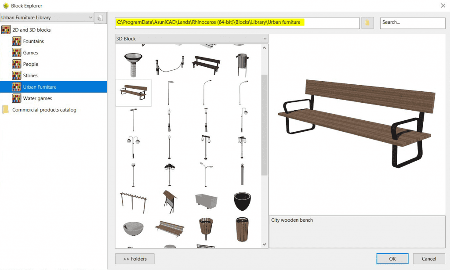Click the library path text field
The width and height of the screenshot is (450, 270).
[237, 23]
